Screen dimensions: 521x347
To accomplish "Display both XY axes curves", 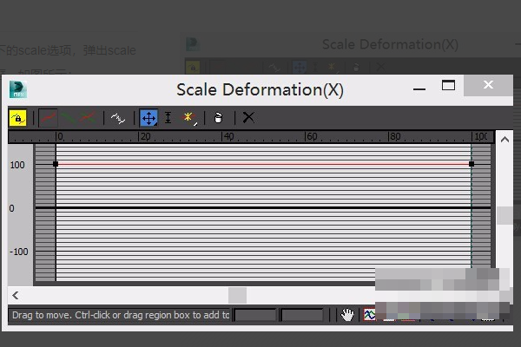I will tap(88, 118).
